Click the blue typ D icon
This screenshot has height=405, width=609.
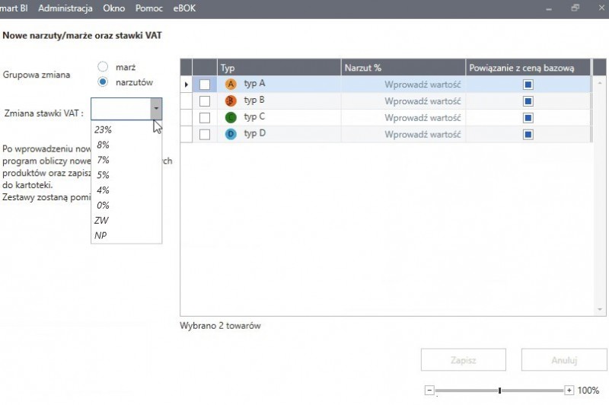tap(231, 134)
